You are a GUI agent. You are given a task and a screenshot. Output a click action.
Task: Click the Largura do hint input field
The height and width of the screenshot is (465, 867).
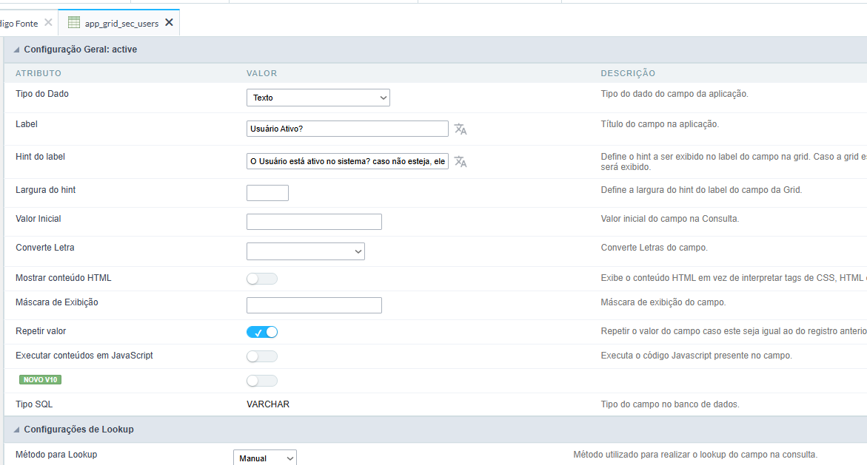[267, 193]
